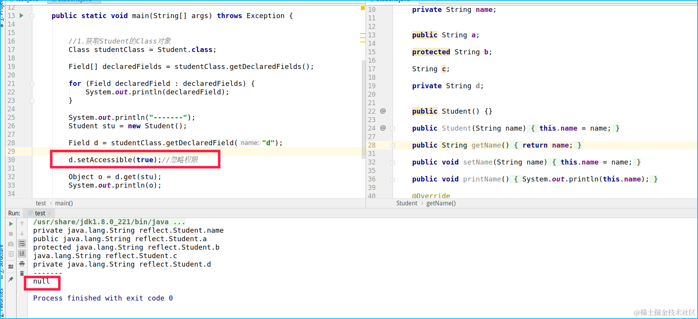The image size is (698, 319).
Task: Expand collapsed body '{ return name; }'
Action: (548, 145)
